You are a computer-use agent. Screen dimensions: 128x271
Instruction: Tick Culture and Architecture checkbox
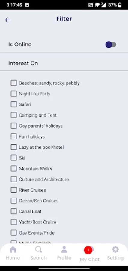(x=14, y=179)
